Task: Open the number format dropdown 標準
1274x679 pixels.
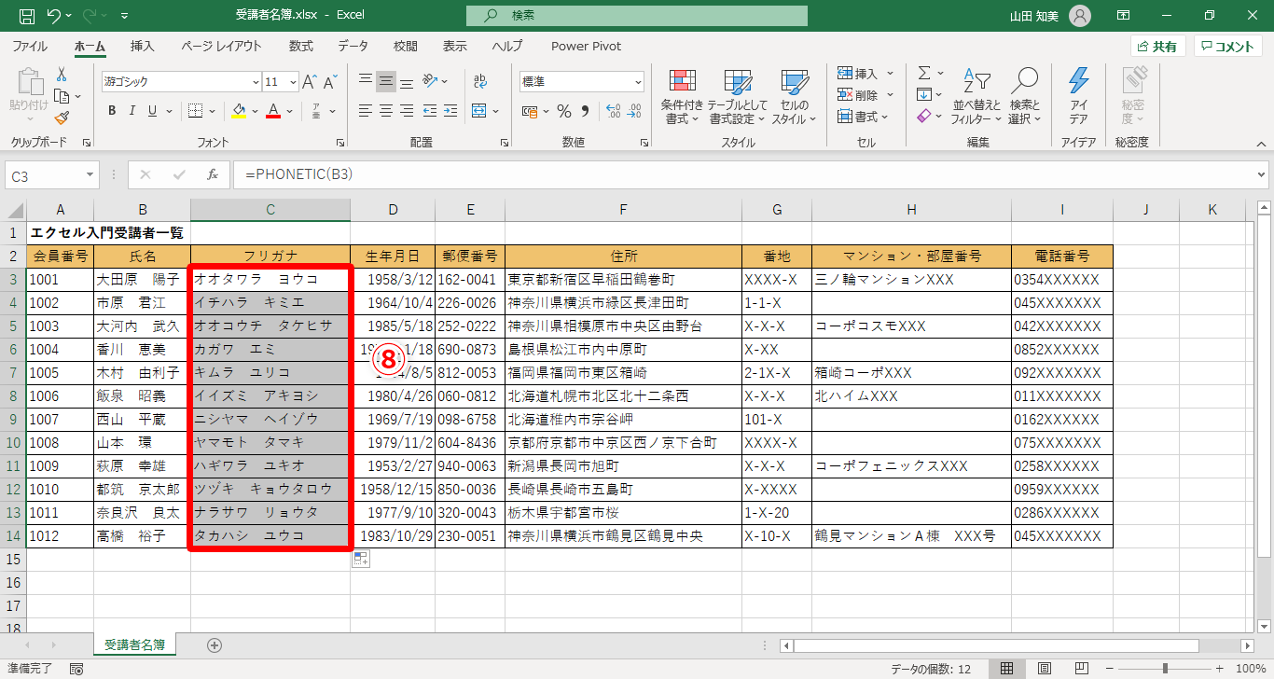Action: click(638, 82)
